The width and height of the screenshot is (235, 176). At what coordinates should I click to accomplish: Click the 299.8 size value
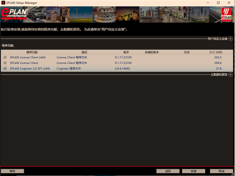pyautogui.click(x=218, y=63)
